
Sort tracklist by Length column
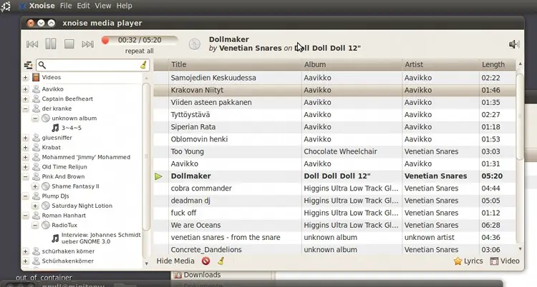coord(498,64)
